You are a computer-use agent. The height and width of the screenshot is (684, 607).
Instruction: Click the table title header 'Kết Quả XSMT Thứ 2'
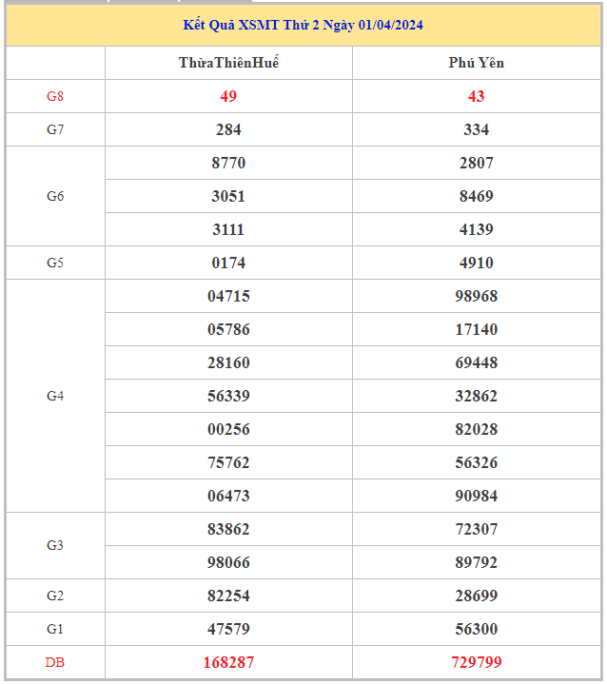point(303,25)
